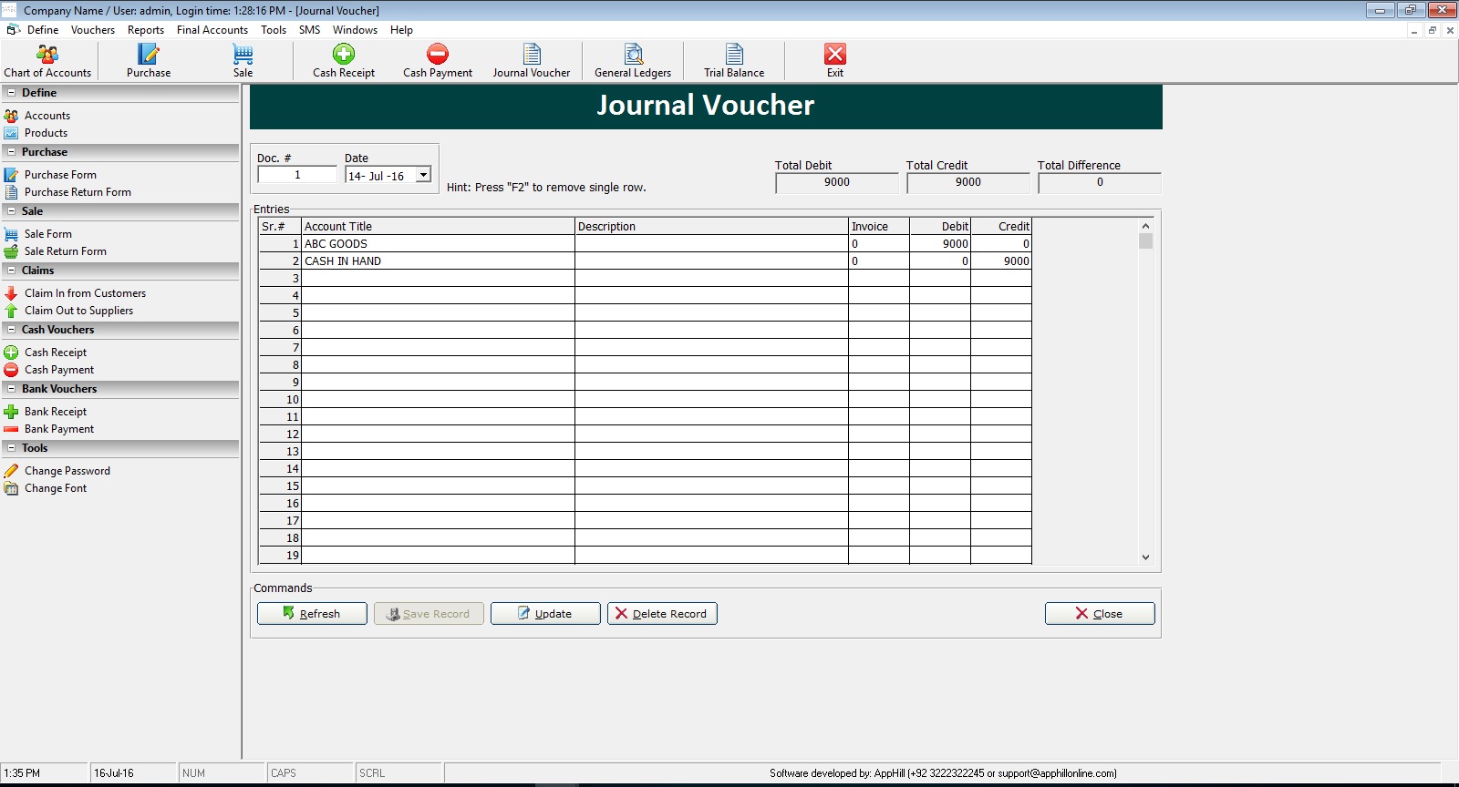Open the Final Accounts menu
The height and width of the screenshot is (787, 1459).
(x=212, y=30)
